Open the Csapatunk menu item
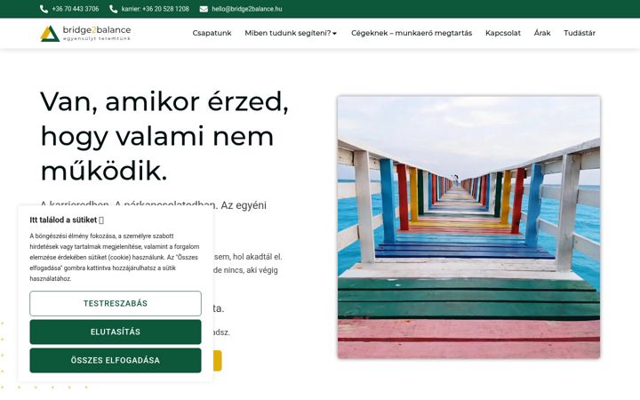Screen dimensions: 640x400 [x=212, y=33]
